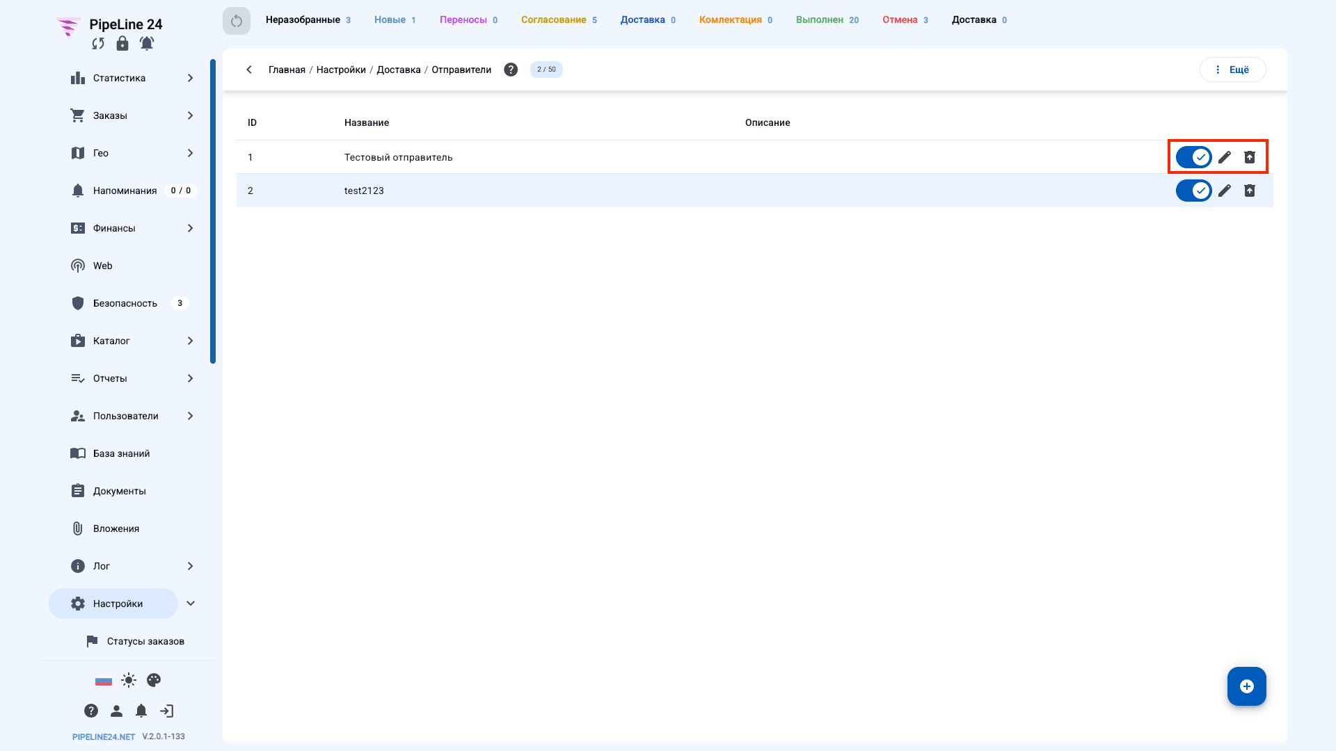Open Напоминания in the sidebar
The width and height of the screenshot is (1336, 751).
[x=124, y=191]
